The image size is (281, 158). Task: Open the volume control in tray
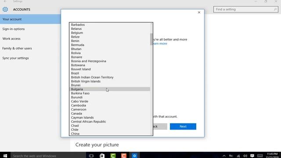(x=245, y=156)
